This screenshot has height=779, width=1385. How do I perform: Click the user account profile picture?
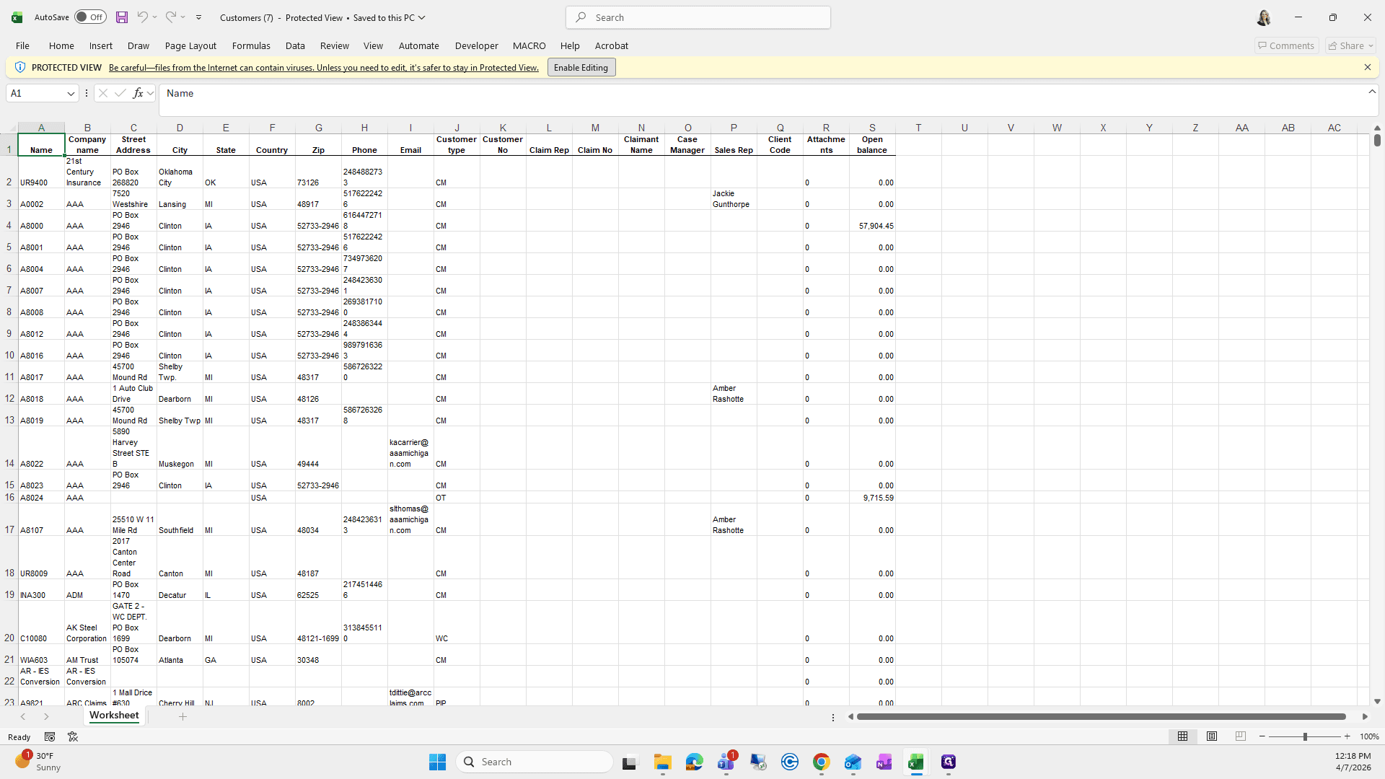[1264, 17]
